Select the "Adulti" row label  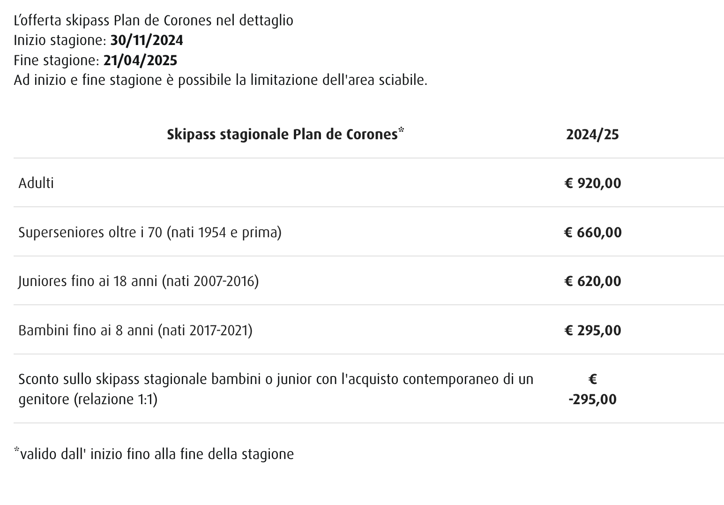point(36,183)
